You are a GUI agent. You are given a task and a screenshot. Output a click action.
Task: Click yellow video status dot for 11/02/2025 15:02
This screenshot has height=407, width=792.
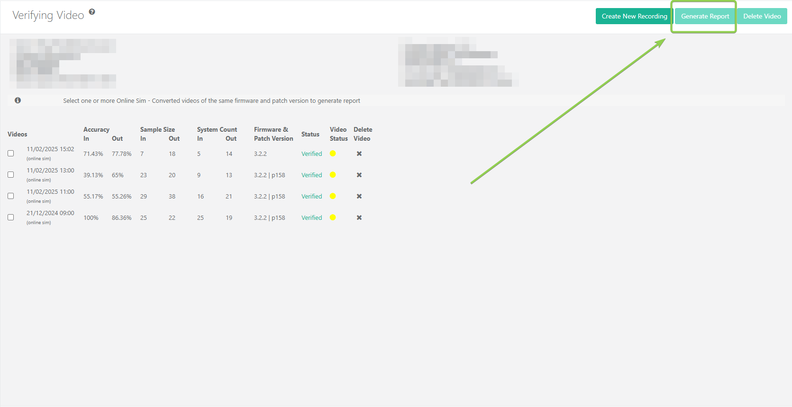(x=333, y=154)
